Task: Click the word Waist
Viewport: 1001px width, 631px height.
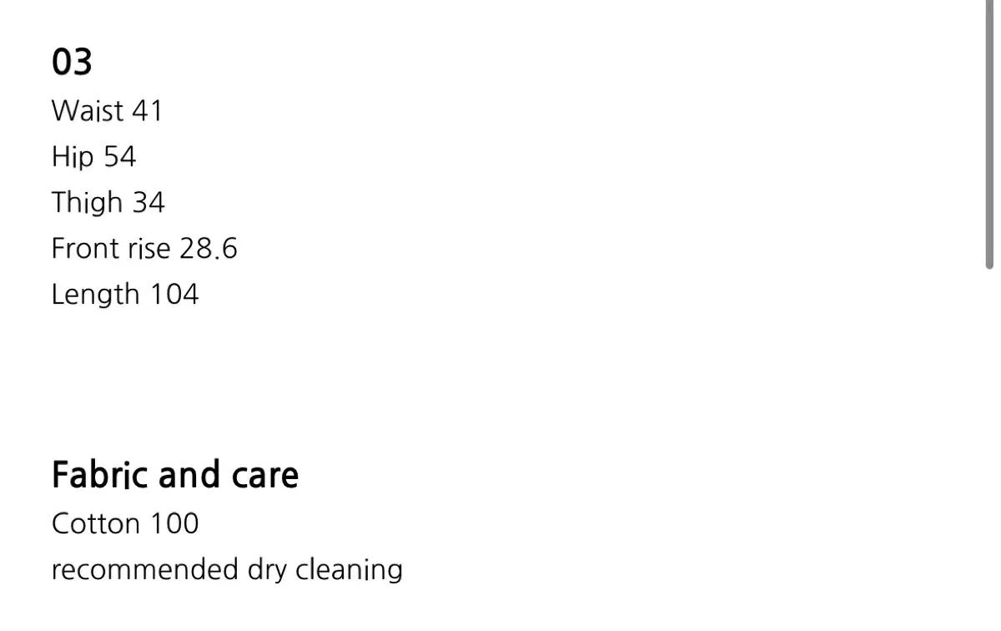Action: click(x=88, y=111)
